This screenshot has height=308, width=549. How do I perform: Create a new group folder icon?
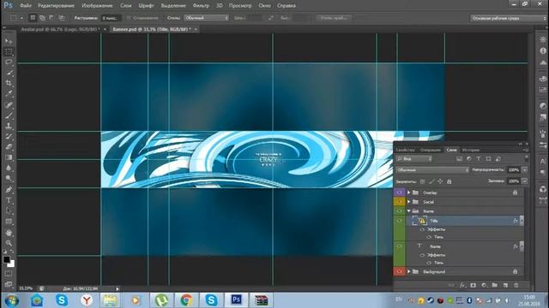point(494,285)
